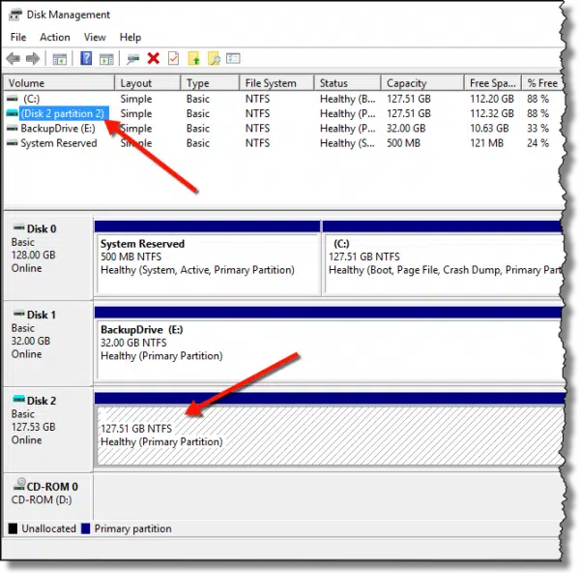580x573 pixels.
Task: Sort by the File System column header
Action: (272, 83)
